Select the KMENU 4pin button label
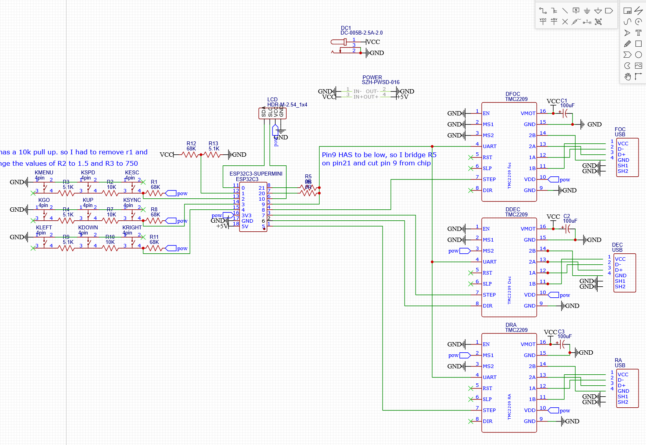 (x=44, y=175)
